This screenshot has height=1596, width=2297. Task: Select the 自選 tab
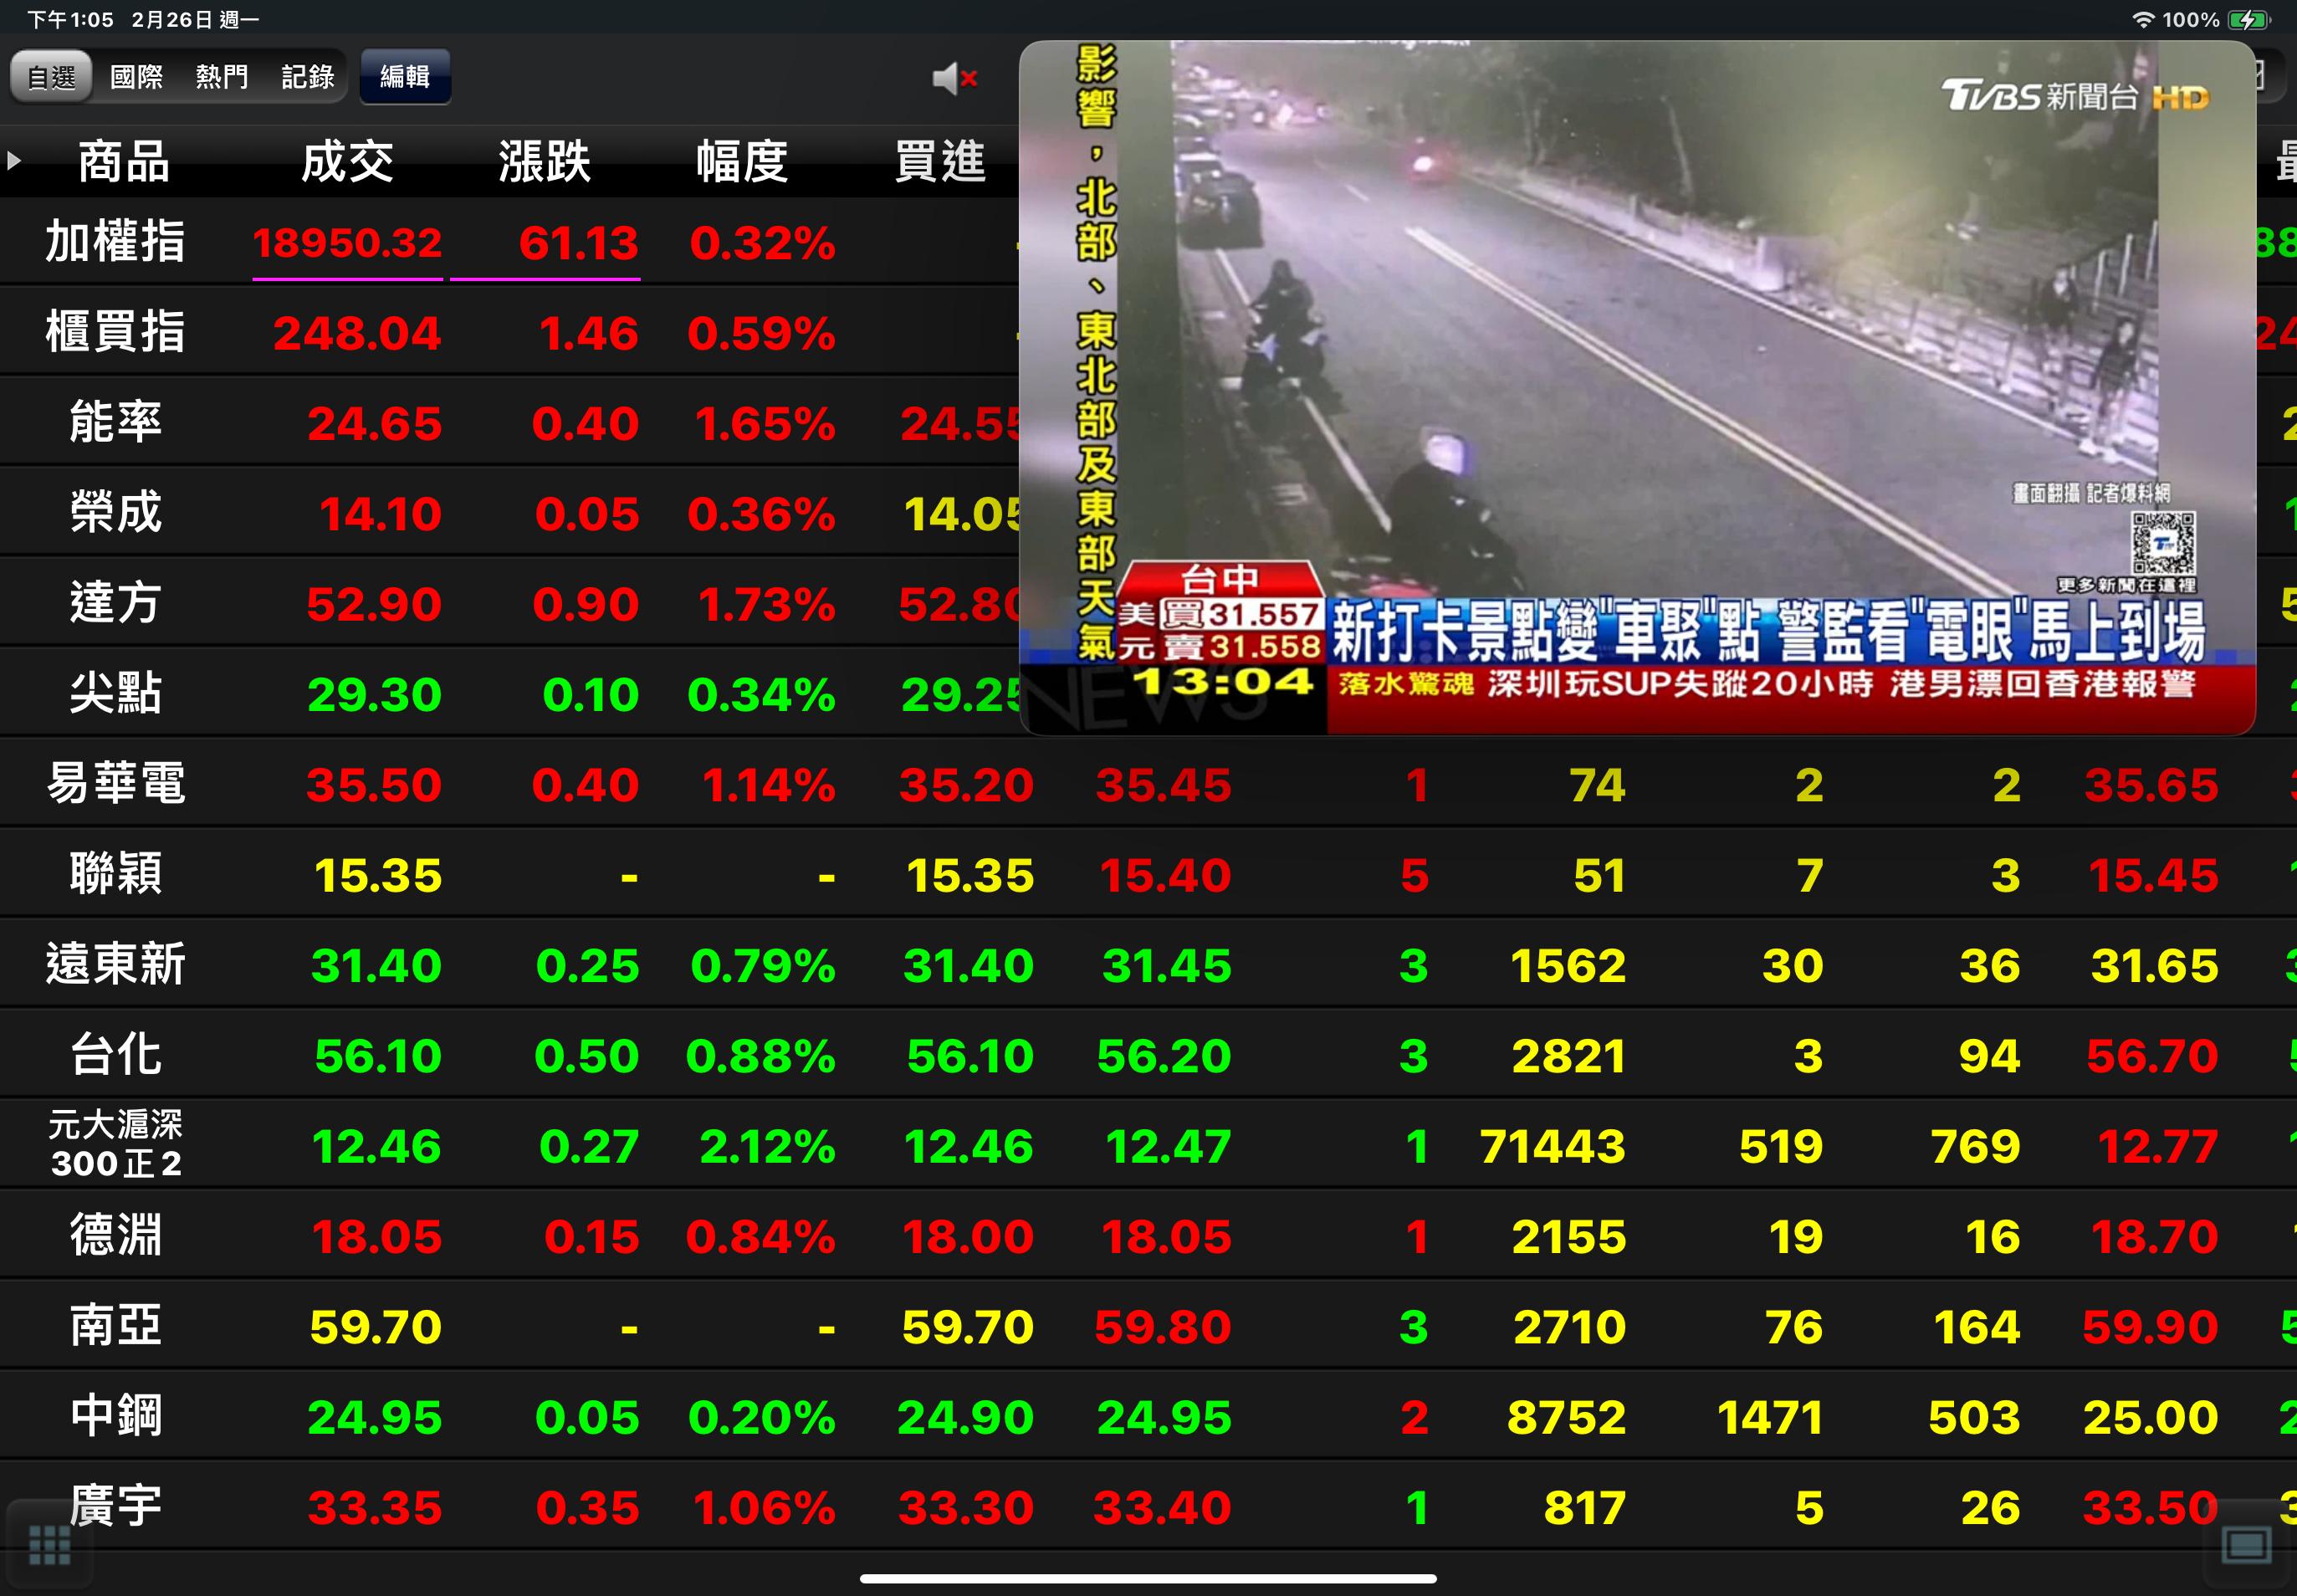pyautogui.click(x=51, y=76)
